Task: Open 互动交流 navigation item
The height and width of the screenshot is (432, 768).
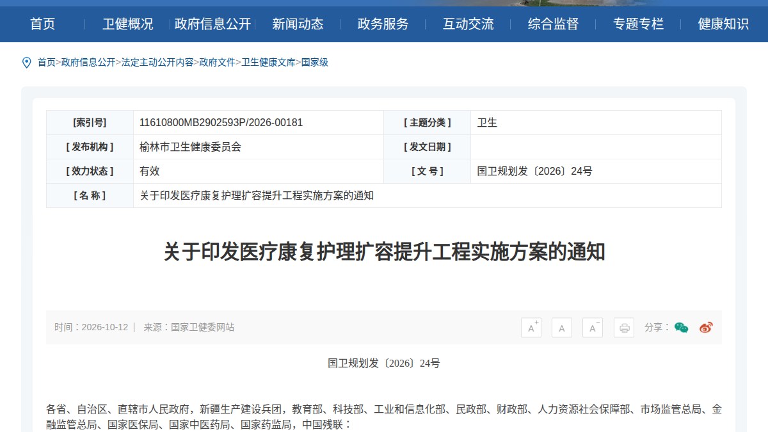Action: click(x=468, y=24)
